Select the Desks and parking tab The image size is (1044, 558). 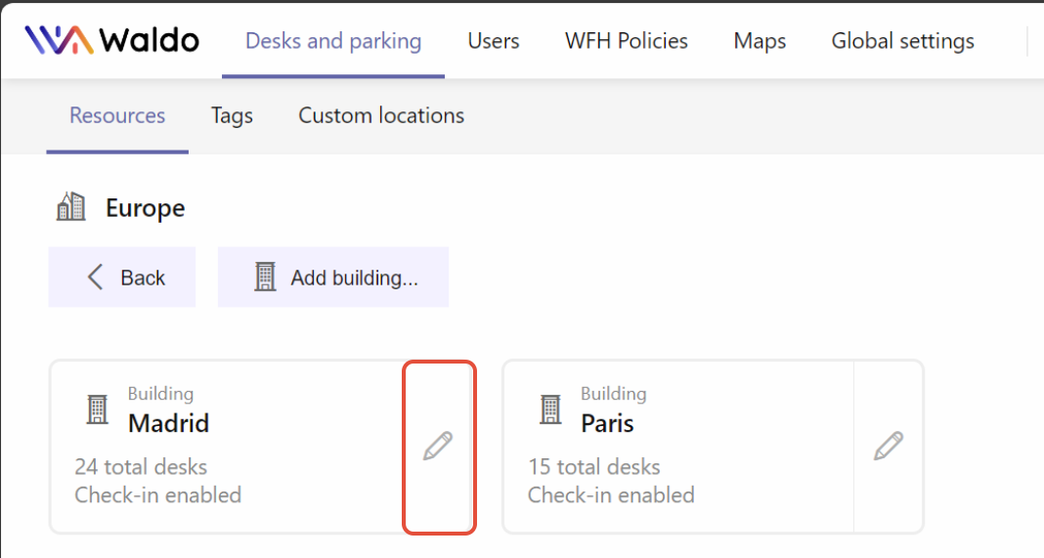point(333,41)
